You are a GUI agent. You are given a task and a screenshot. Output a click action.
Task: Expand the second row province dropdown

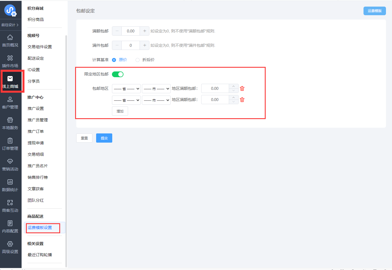[126, 100]
